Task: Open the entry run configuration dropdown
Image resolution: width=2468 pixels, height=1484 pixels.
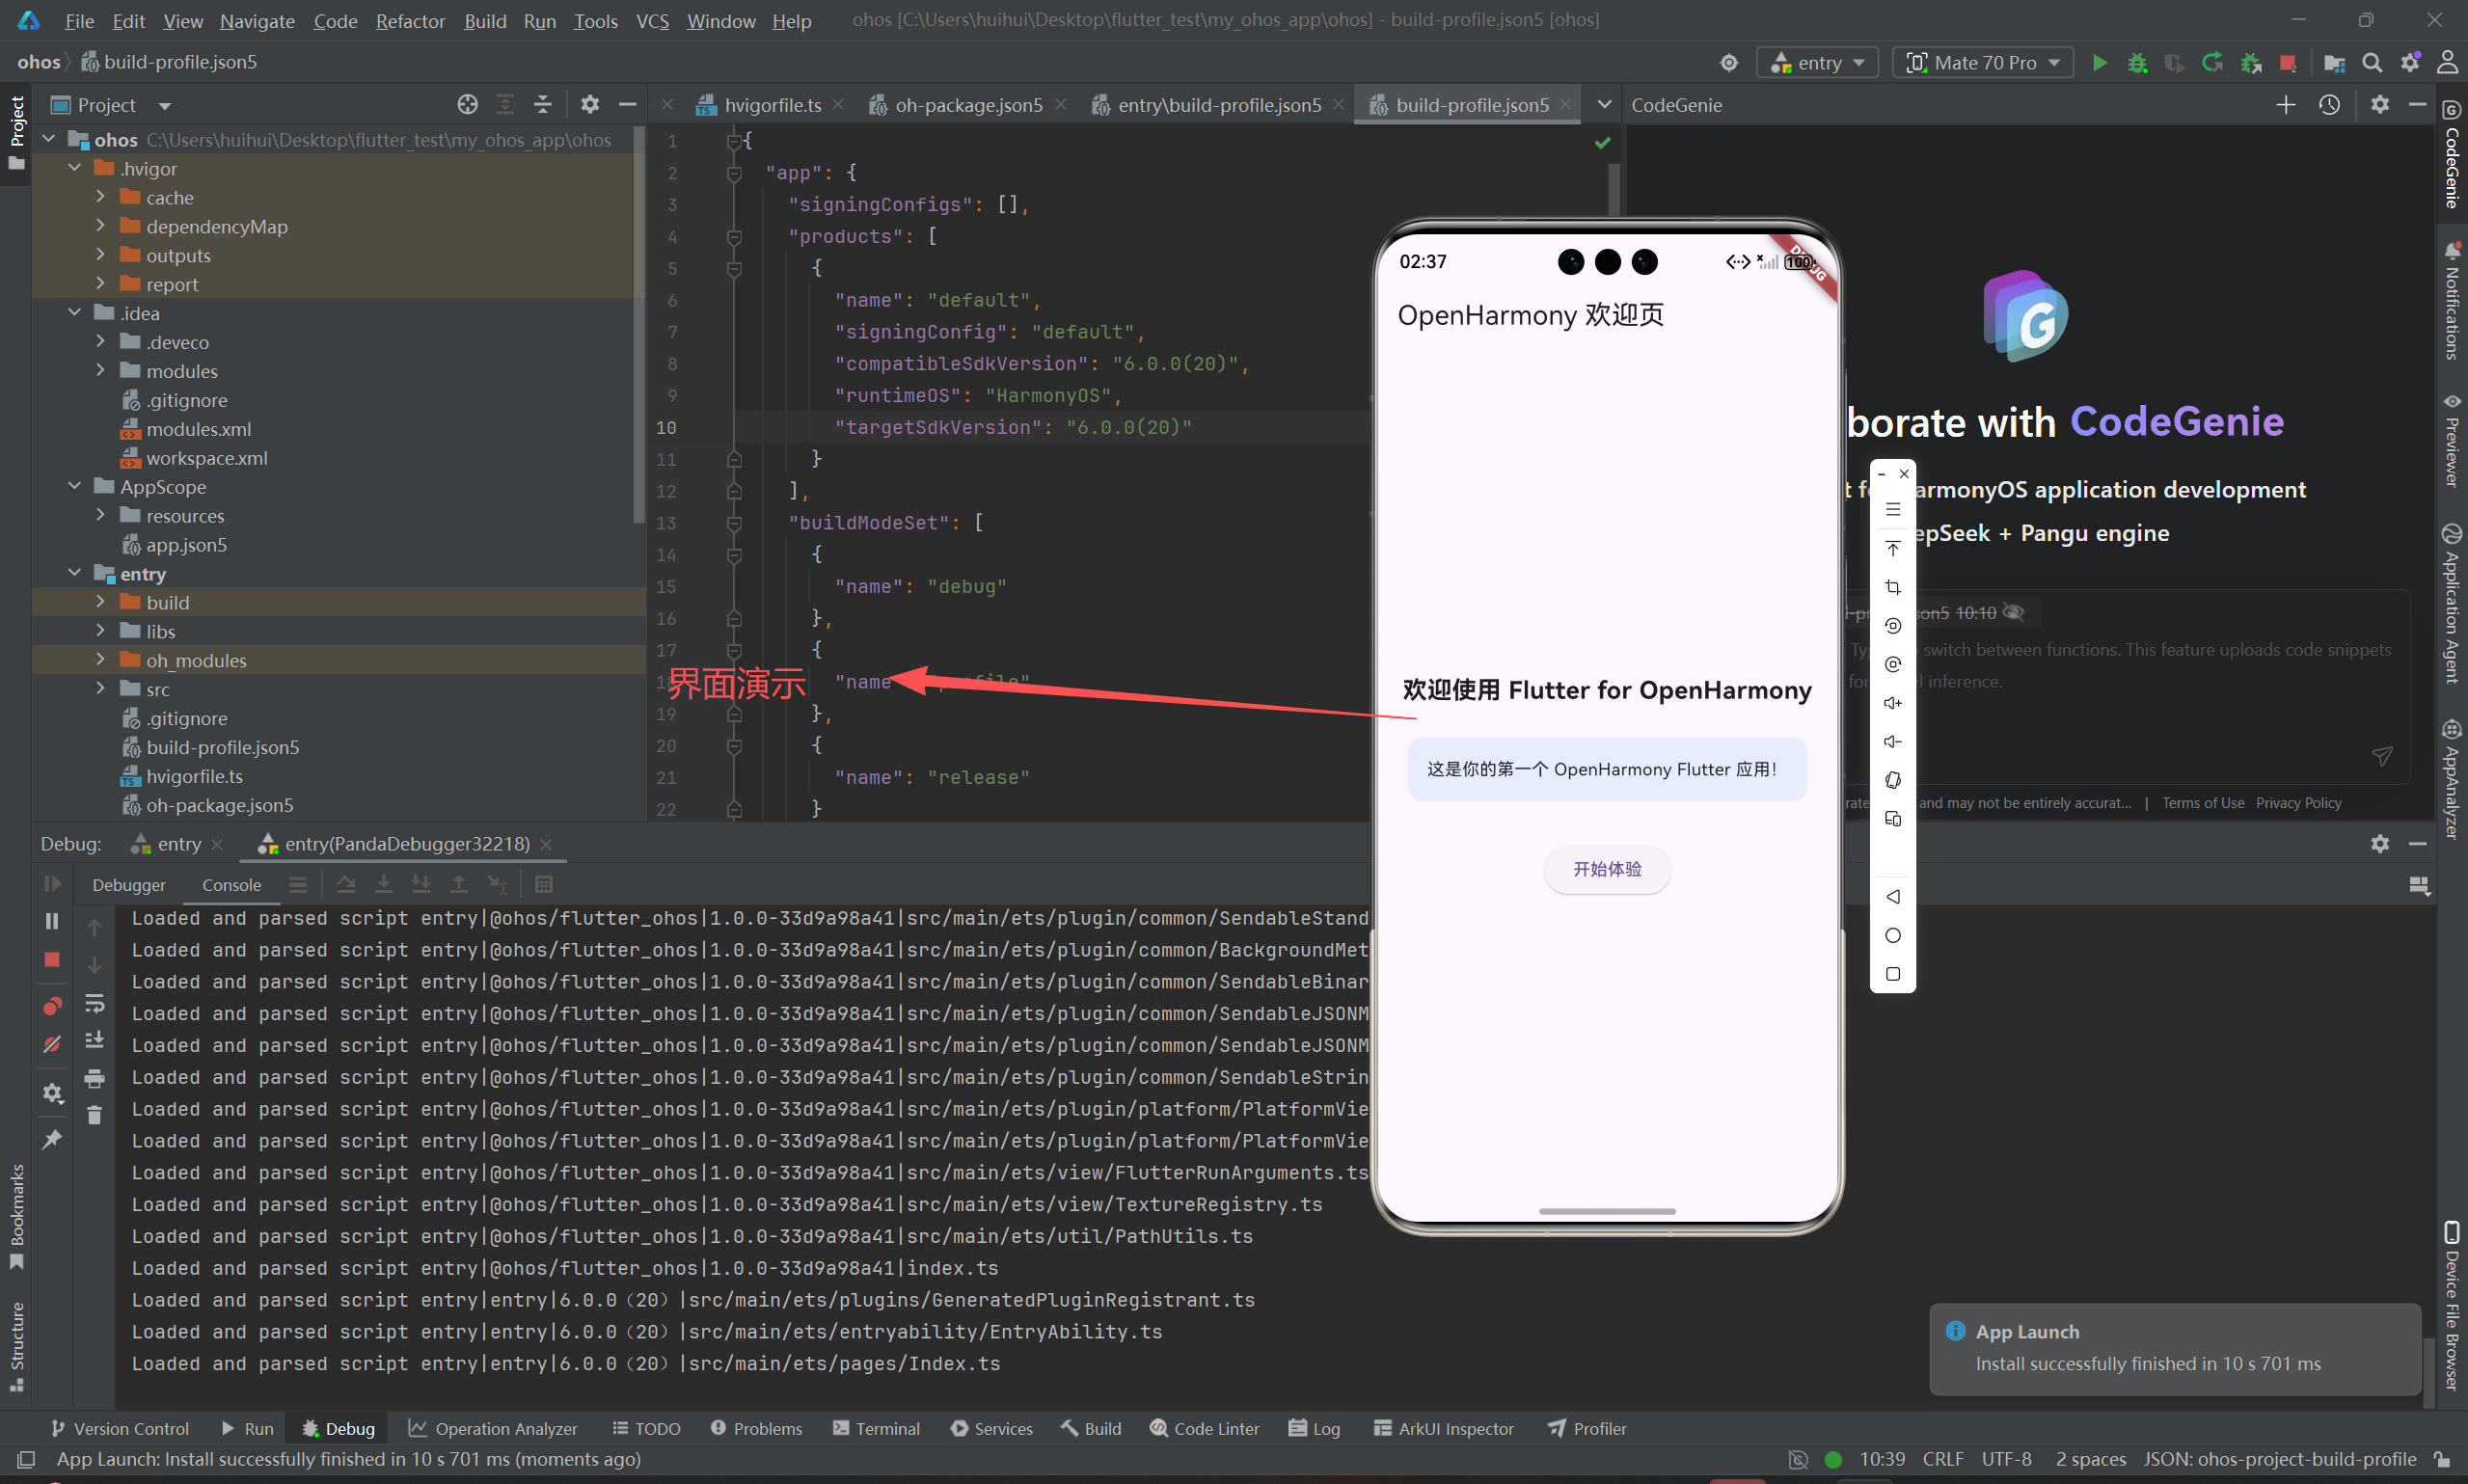Action: click(x=1817, y=63)
